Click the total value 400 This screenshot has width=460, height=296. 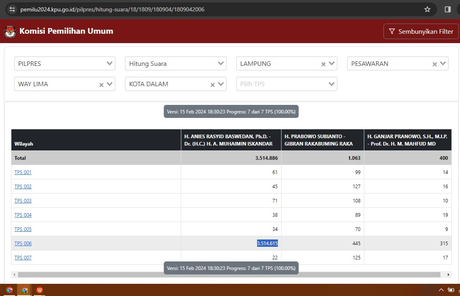(x=444, y=158)
